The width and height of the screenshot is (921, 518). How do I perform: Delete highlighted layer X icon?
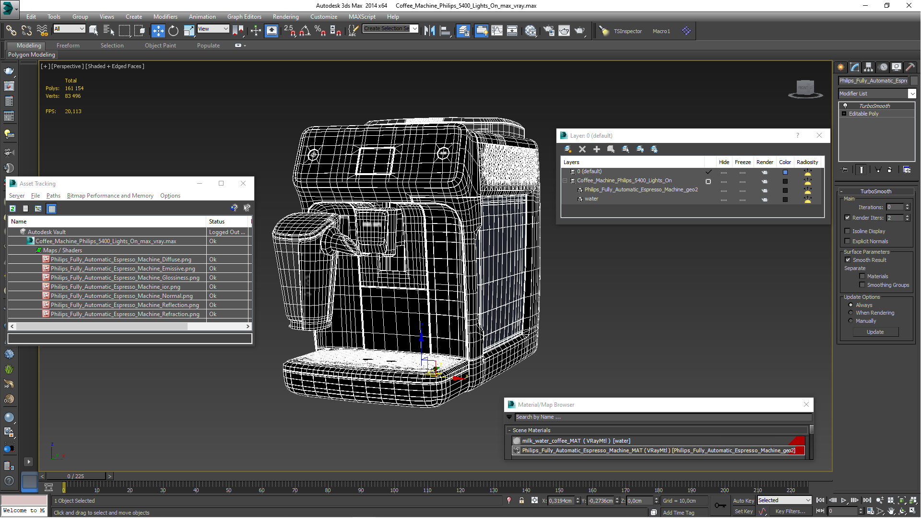pyautogui.click(x=582, y=149)
